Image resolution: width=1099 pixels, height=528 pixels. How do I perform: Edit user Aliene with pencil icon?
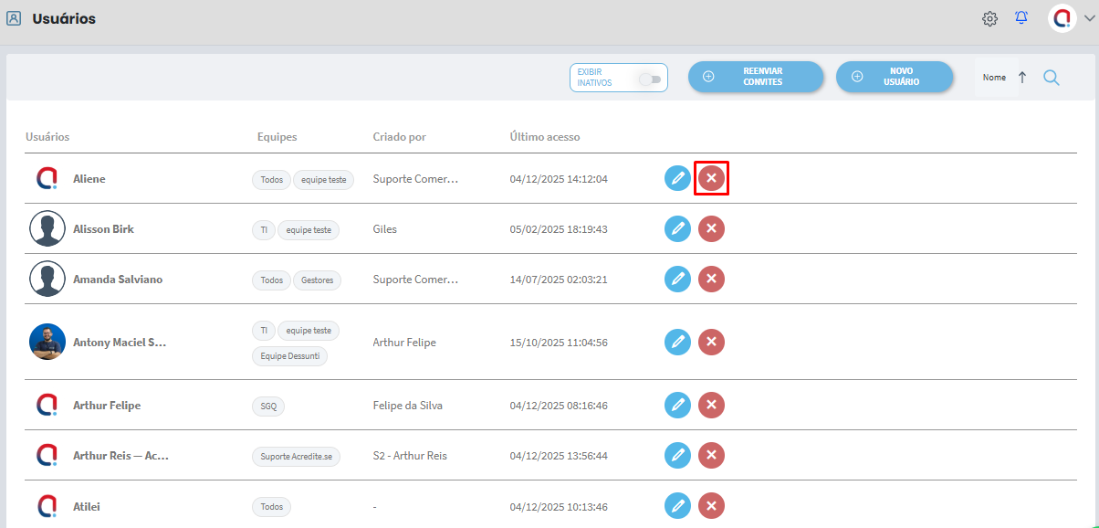677,178
